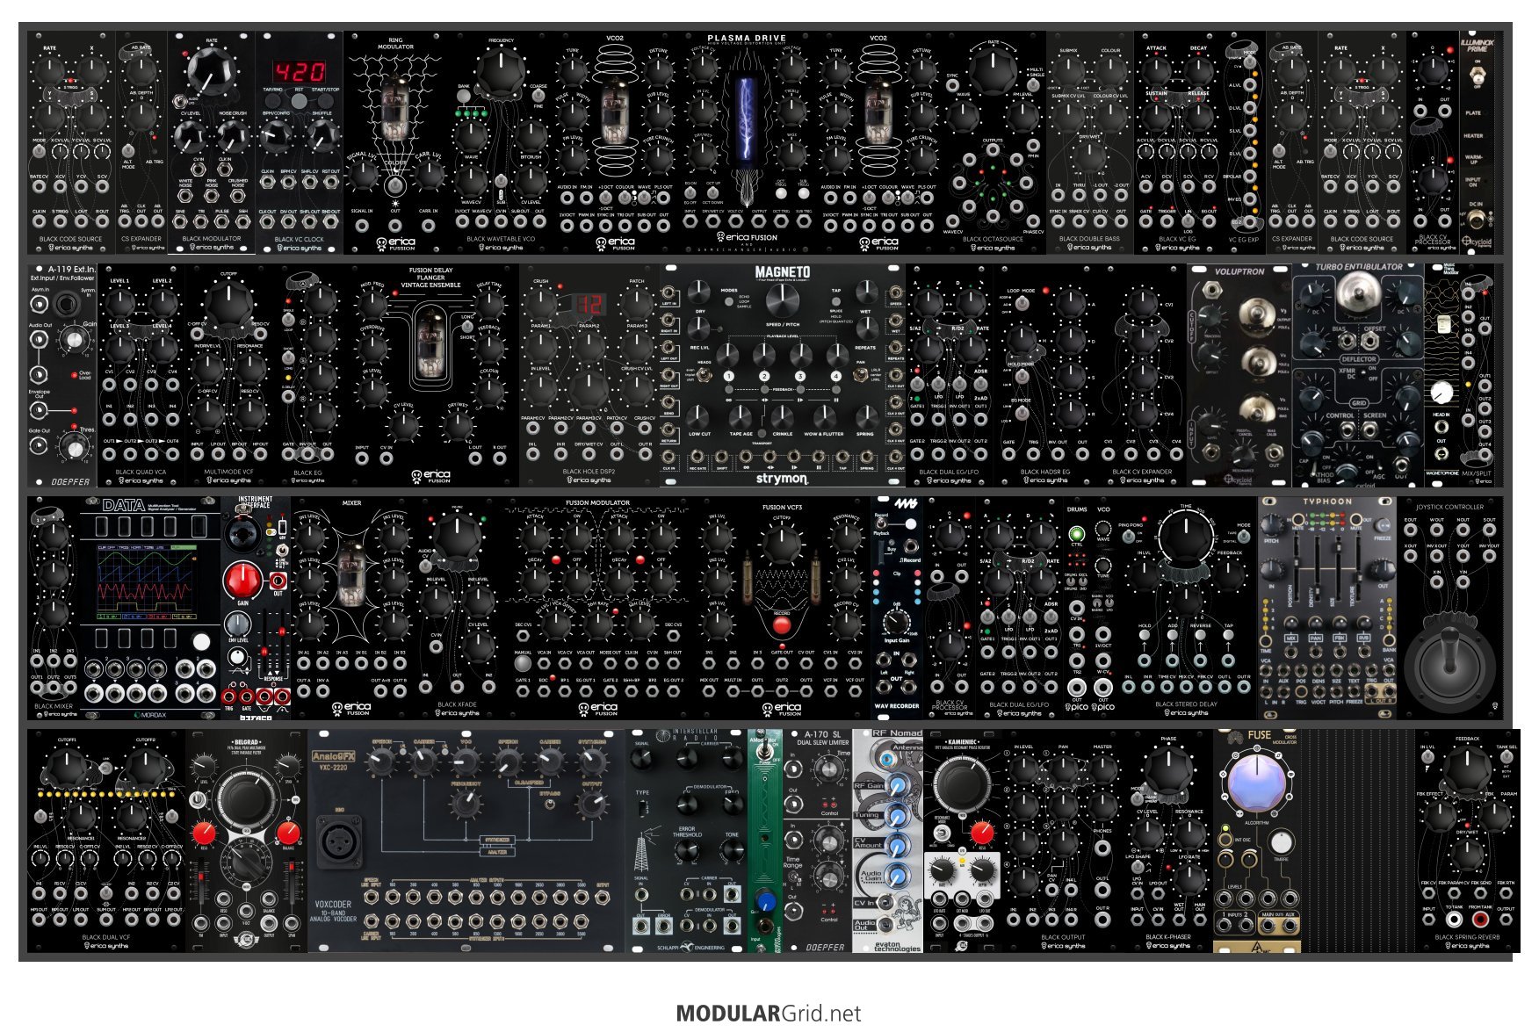Image resolution: width=1539 pixels, height=1032 pixels.
Task: Push the MANUAL button on Fusion Modulator
Action: click(x=523, y=665)
